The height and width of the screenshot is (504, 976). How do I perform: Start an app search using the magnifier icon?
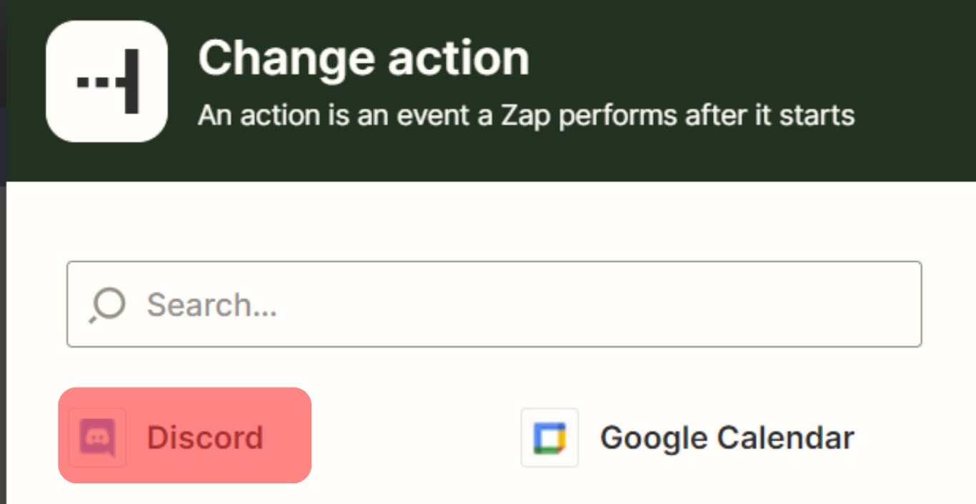pos(108,305)
